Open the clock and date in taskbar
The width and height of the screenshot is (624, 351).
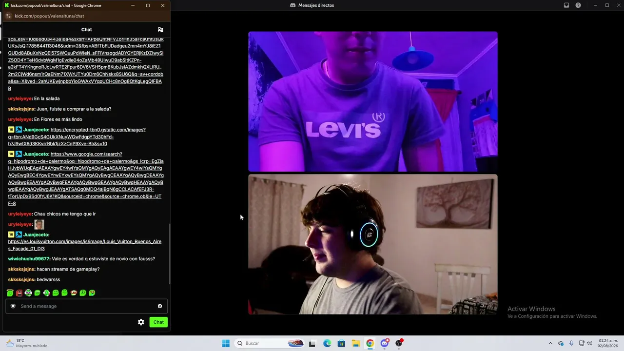pos(608,343)
